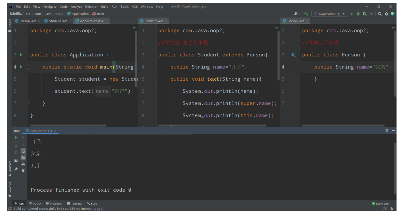Click the Student.java editor vertical scrollbar

coord(278,56)
